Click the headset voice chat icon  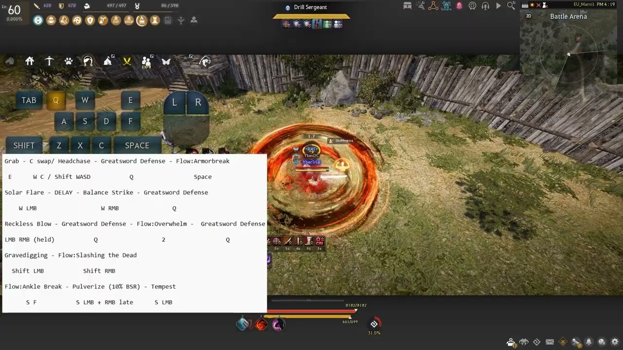(485, 6)
